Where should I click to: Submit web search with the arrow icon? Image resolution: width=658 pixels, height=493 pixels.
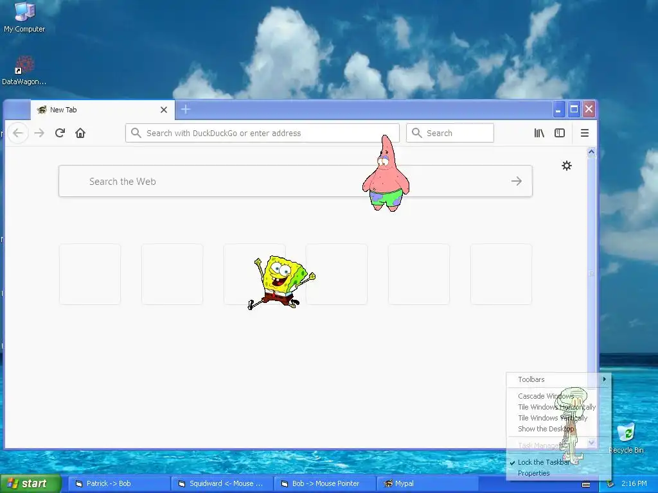tap(517, 181)
